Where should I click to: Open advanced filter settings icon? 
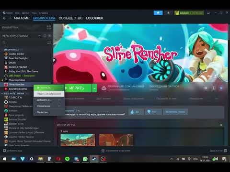click(x=49, y=43)
